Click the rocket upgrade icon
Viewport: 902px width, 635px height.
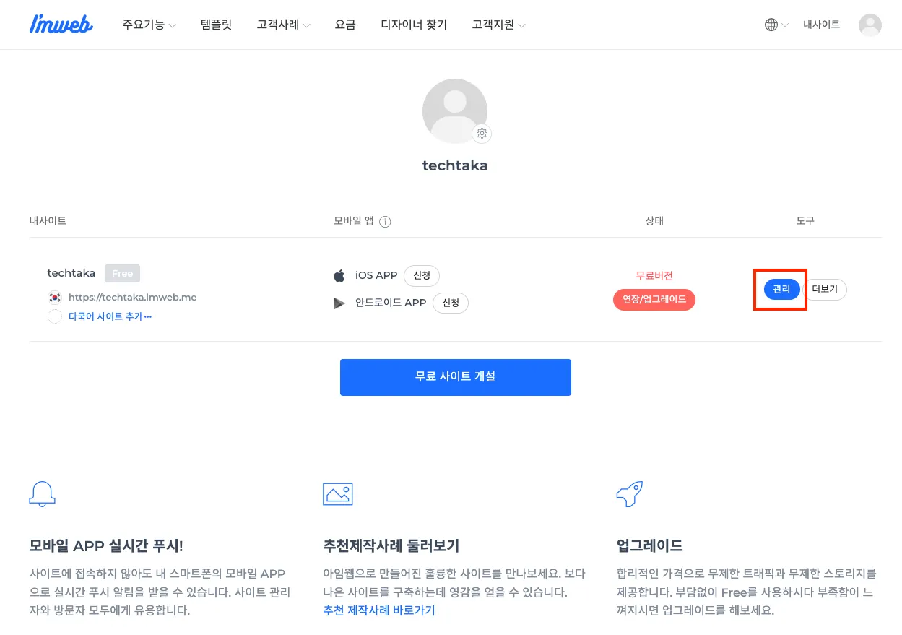(630, 494)
